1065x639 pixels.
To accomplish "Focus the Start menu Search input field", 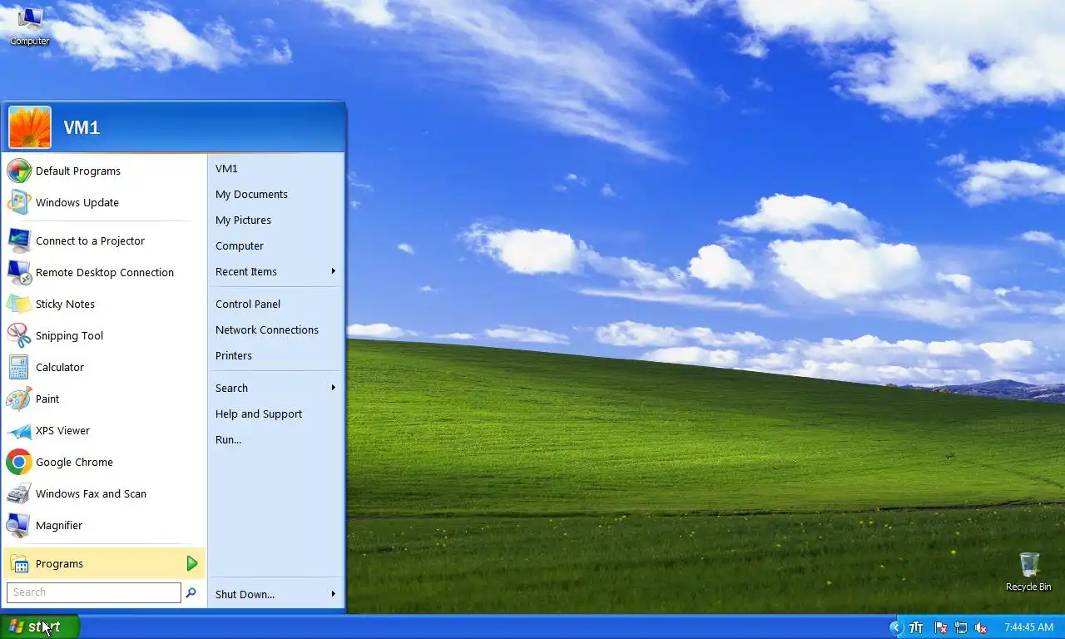I will point(93,592).
